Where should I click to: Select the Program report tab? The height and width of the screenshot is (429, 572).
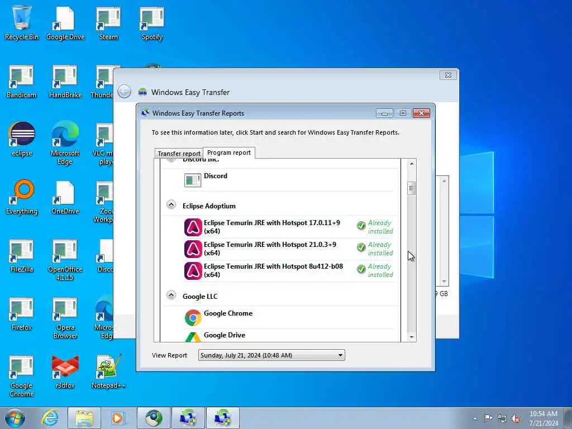[x=228, y=152]
